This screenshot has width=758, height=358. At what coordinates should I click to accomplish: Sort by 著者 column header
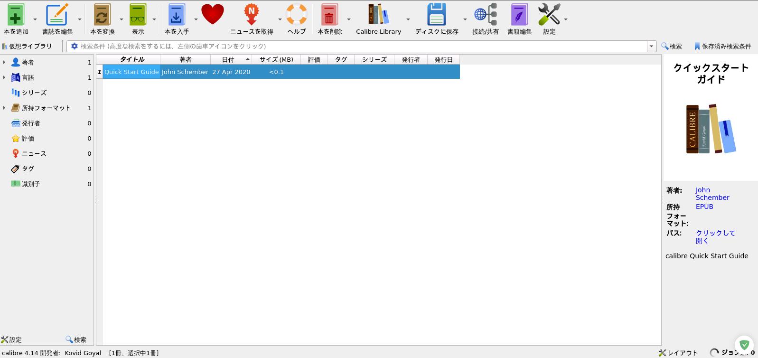click(185, 59)
